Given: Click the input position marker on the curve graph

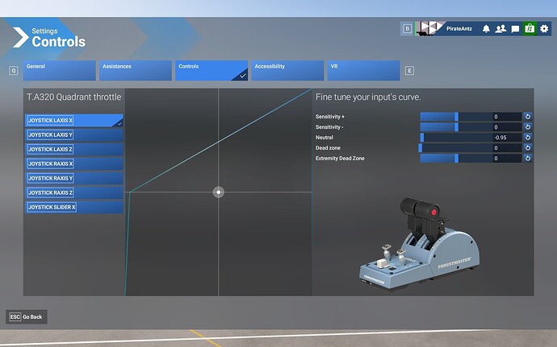Looking at the screenshot, I should (x=219, y=192).
